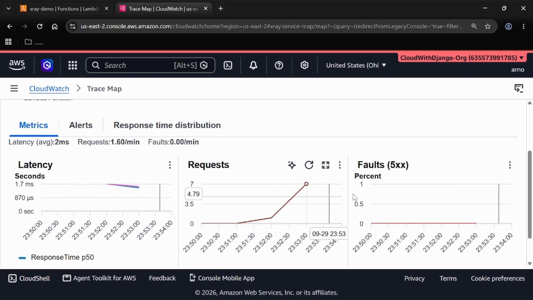Open Agent Toolkit for AWS link
This screenshot has height=300, width=533.
99,278
